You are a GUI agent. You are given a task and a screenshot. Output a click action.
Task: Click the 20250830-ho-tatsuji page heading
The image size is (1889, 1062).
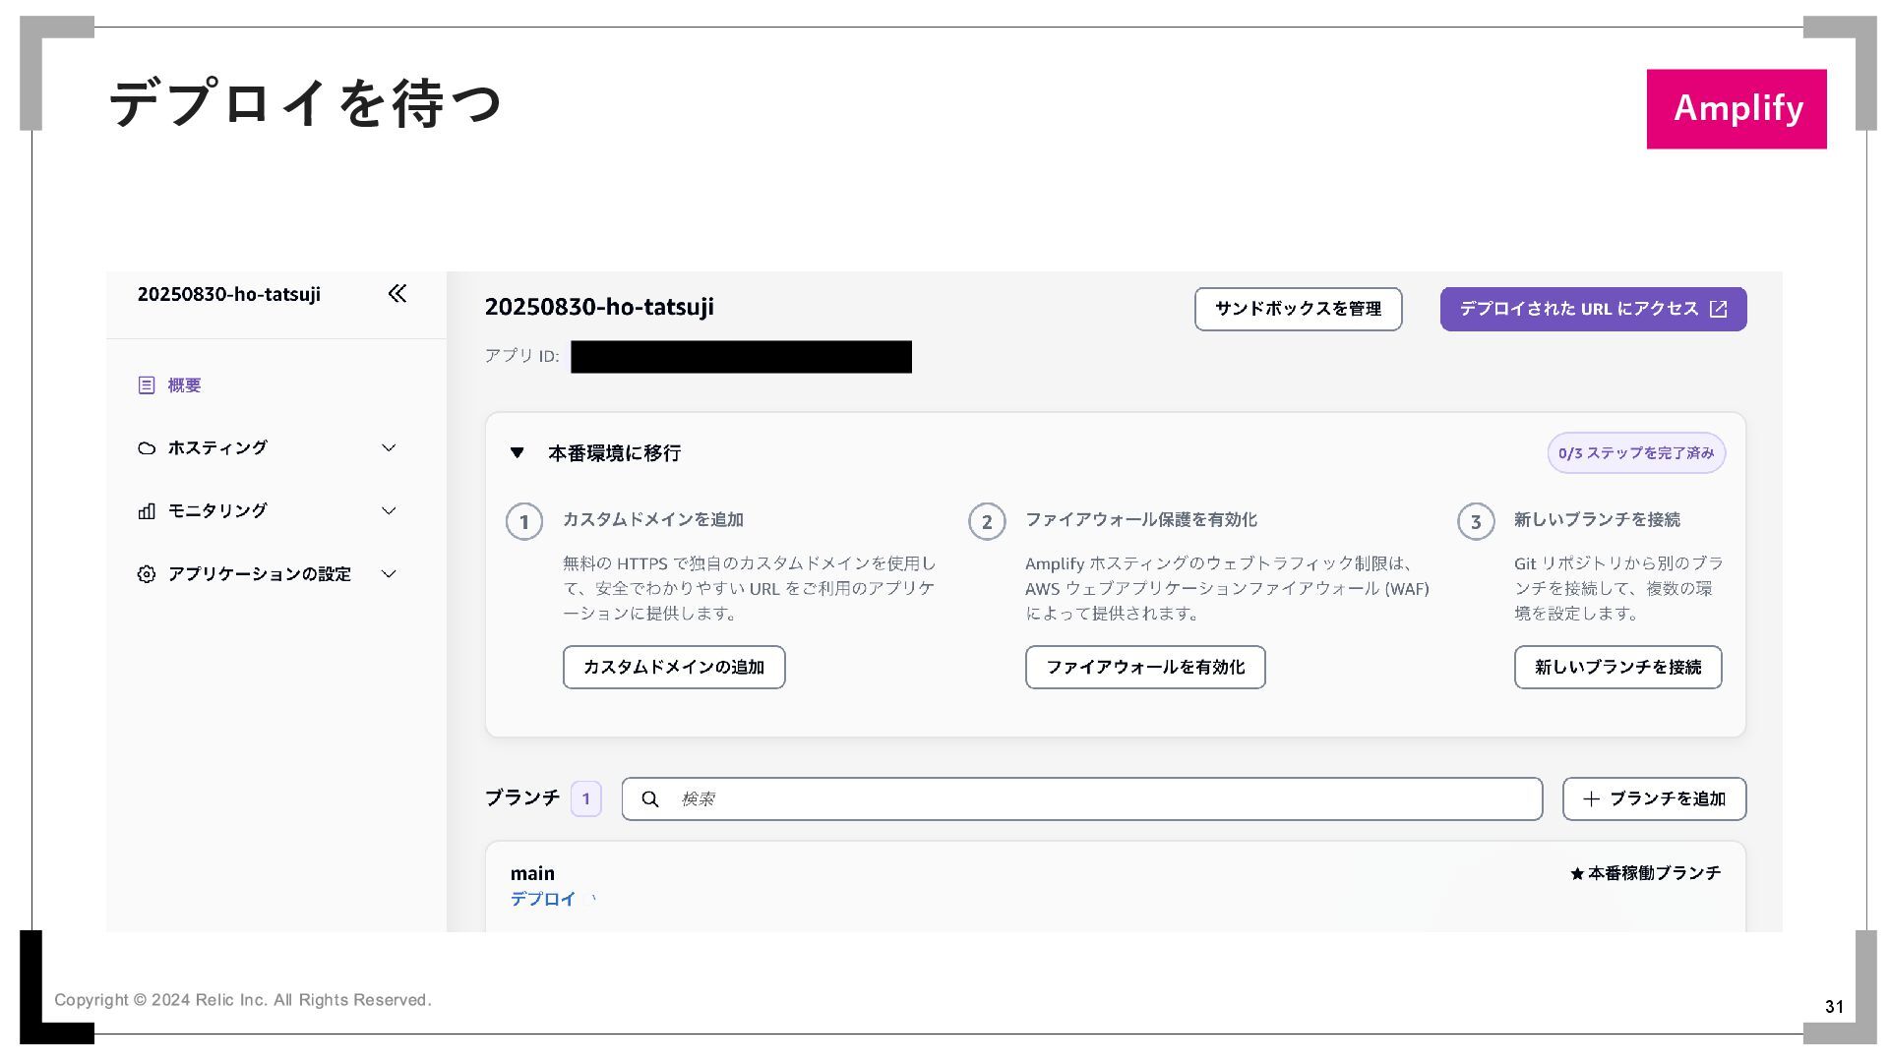pos(599,307)
